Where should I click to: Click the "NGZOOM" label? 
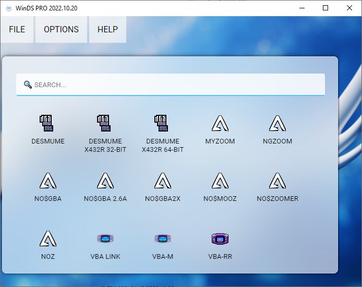coord(277,141)
